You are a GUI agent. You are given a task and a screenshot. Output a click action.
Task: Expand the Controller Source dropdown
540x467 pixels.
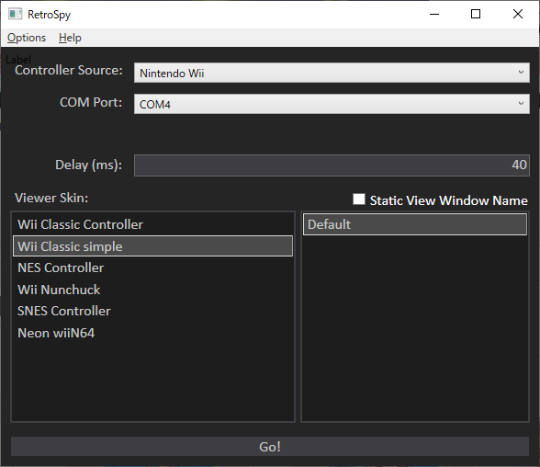click(x=332, y=73)
